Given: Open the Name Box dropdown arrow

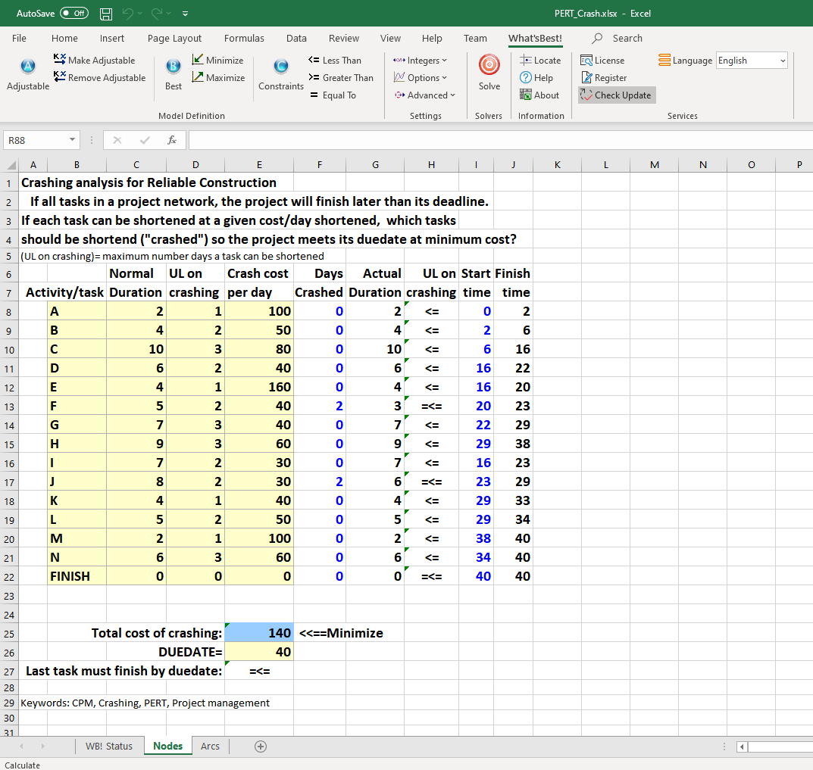Looking at the screenshot, I should (x=71, y=140).
